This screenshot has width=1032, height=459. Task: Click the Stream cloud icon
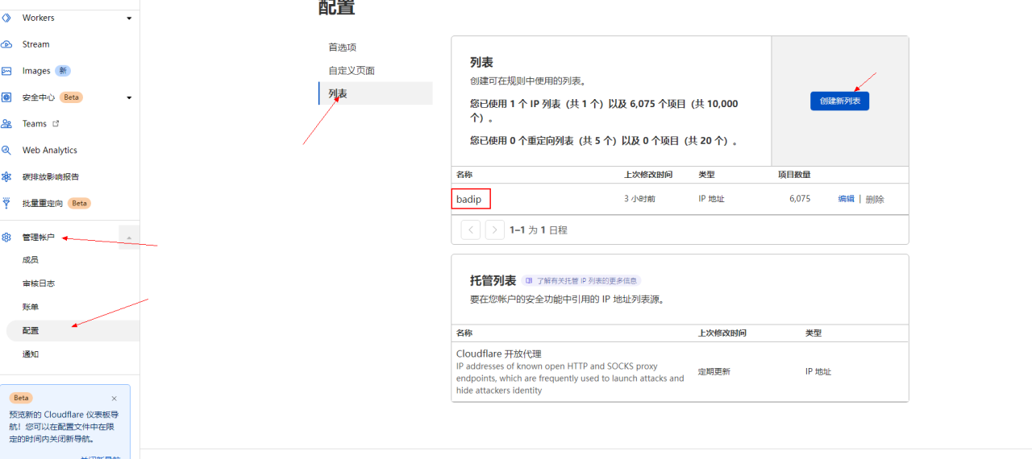click(6, 44)
